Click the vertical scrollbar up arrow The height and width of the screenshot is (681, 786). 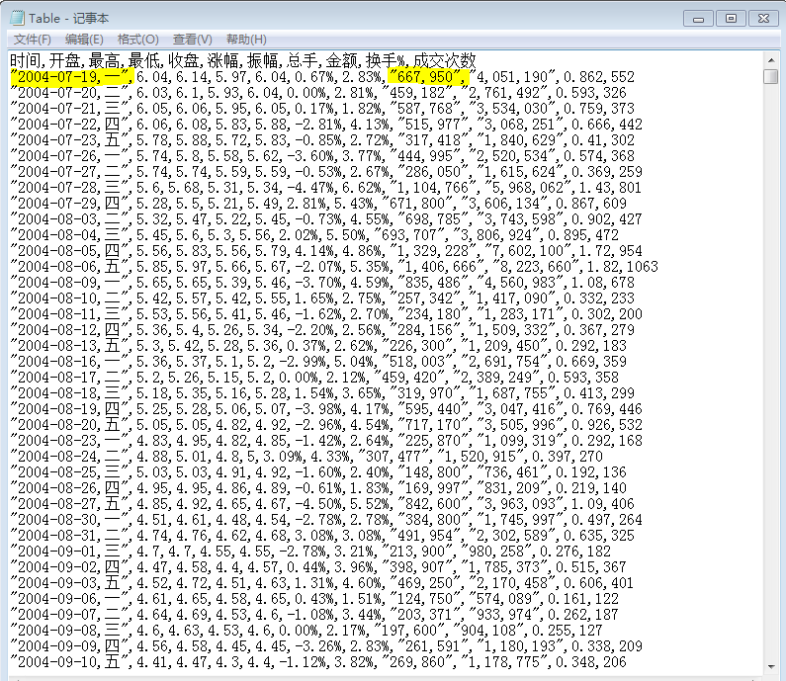coord(771,60)
